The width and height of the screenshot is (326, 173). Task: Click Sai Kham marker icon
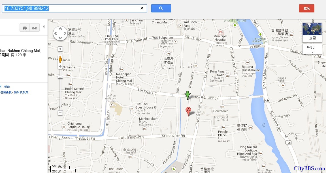(x=127, y=20)
